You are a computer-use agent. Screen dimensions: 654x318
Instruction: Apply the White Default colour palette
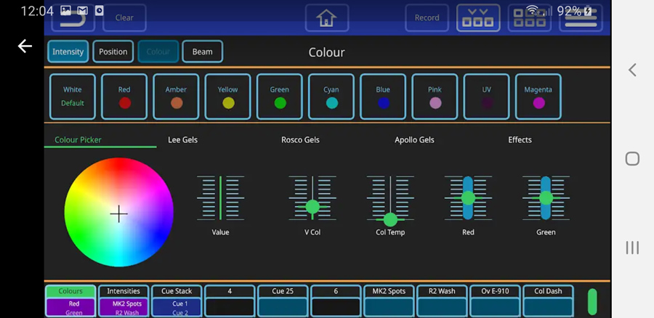coord(73,97)
